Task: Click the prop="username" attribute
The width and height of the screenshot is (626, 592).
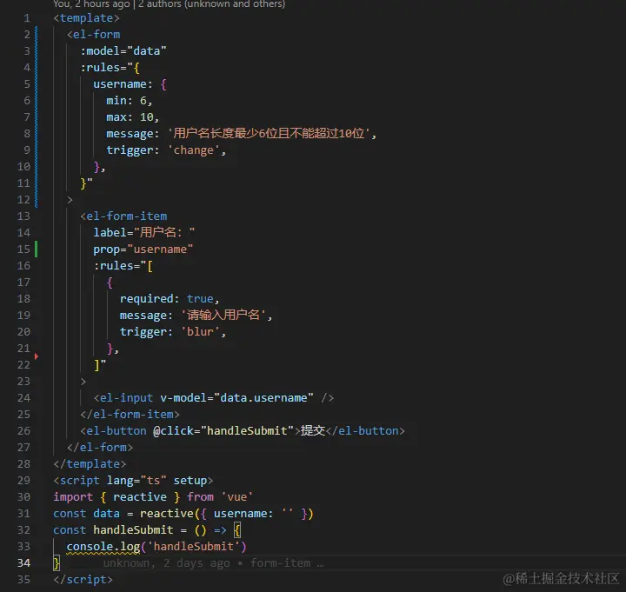Action: point(143,249)
